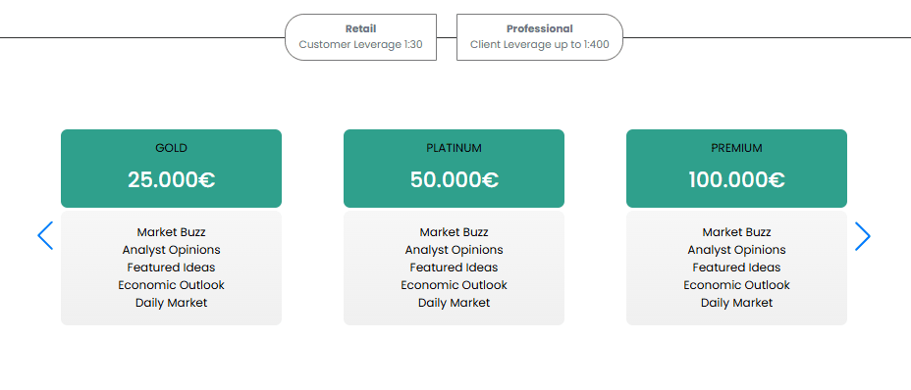Image resolution: width=911 pixels, height=390 pixels.
Task: Click Economic Outlook in the Platinum card
Action: [454, 285]
